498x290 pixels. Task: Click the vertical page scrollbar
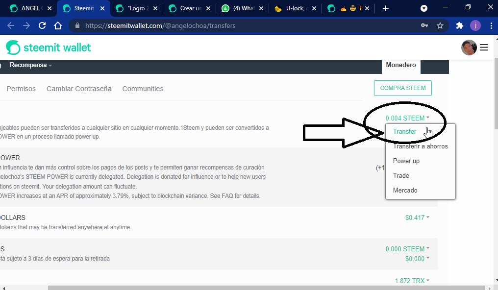click(496, 93)
